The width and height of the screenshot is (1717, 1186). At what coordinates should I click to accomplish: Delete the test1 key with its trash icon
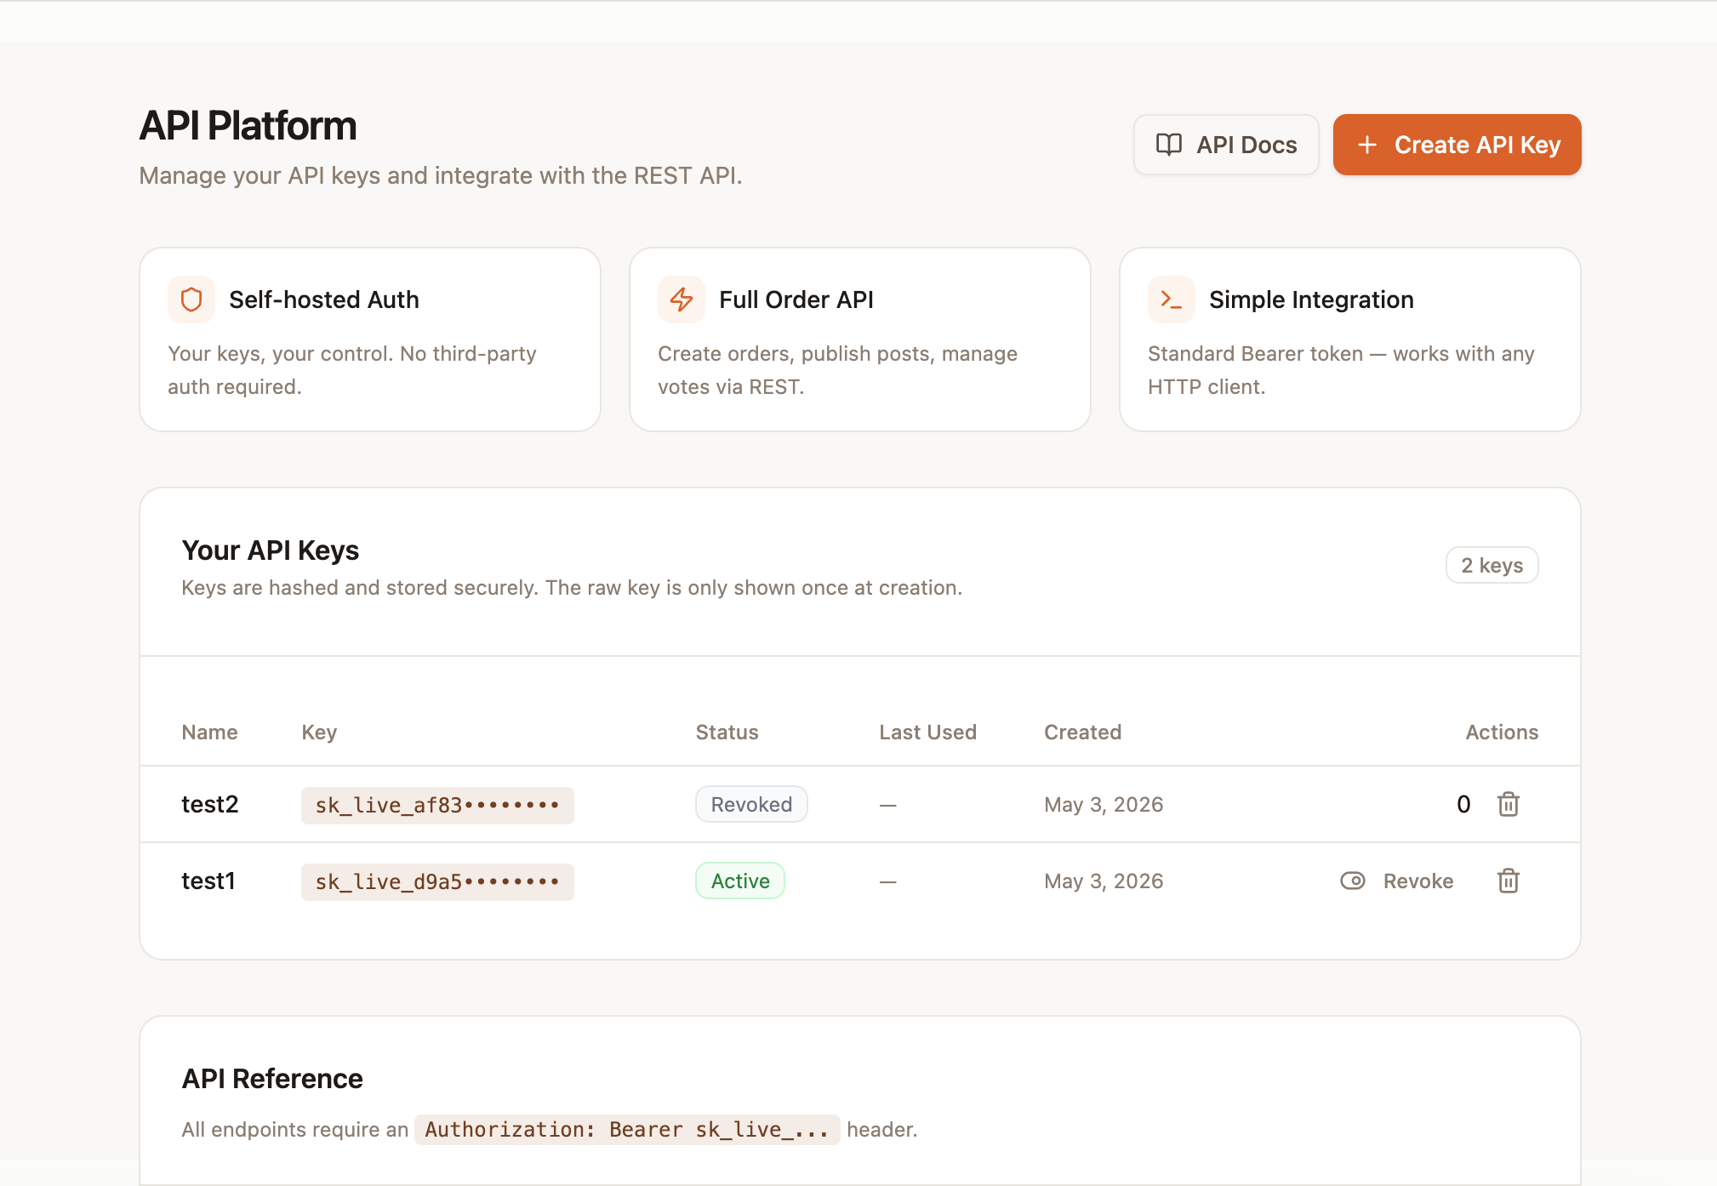(x=1509, y=881)
